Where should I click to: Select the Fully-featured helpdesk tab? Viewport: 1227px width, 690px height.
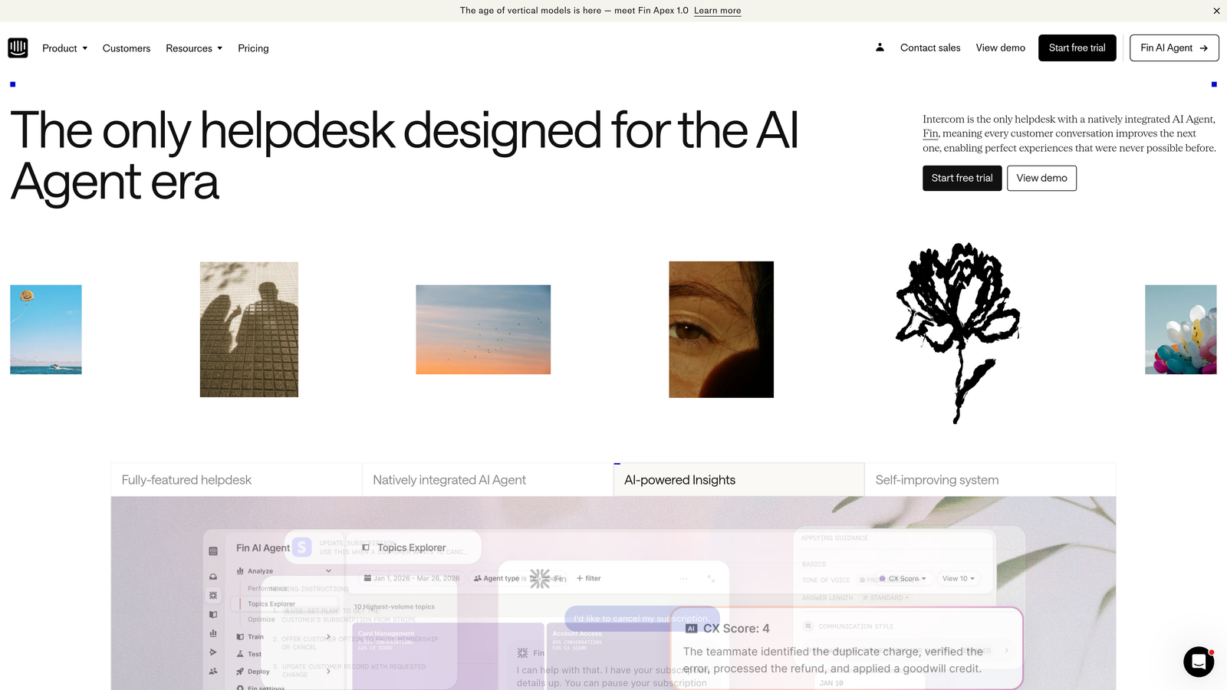tap(186, 479)
